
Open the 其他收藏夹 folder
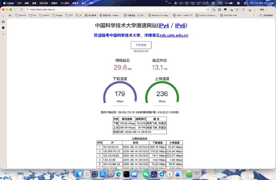tap(266, 15)
